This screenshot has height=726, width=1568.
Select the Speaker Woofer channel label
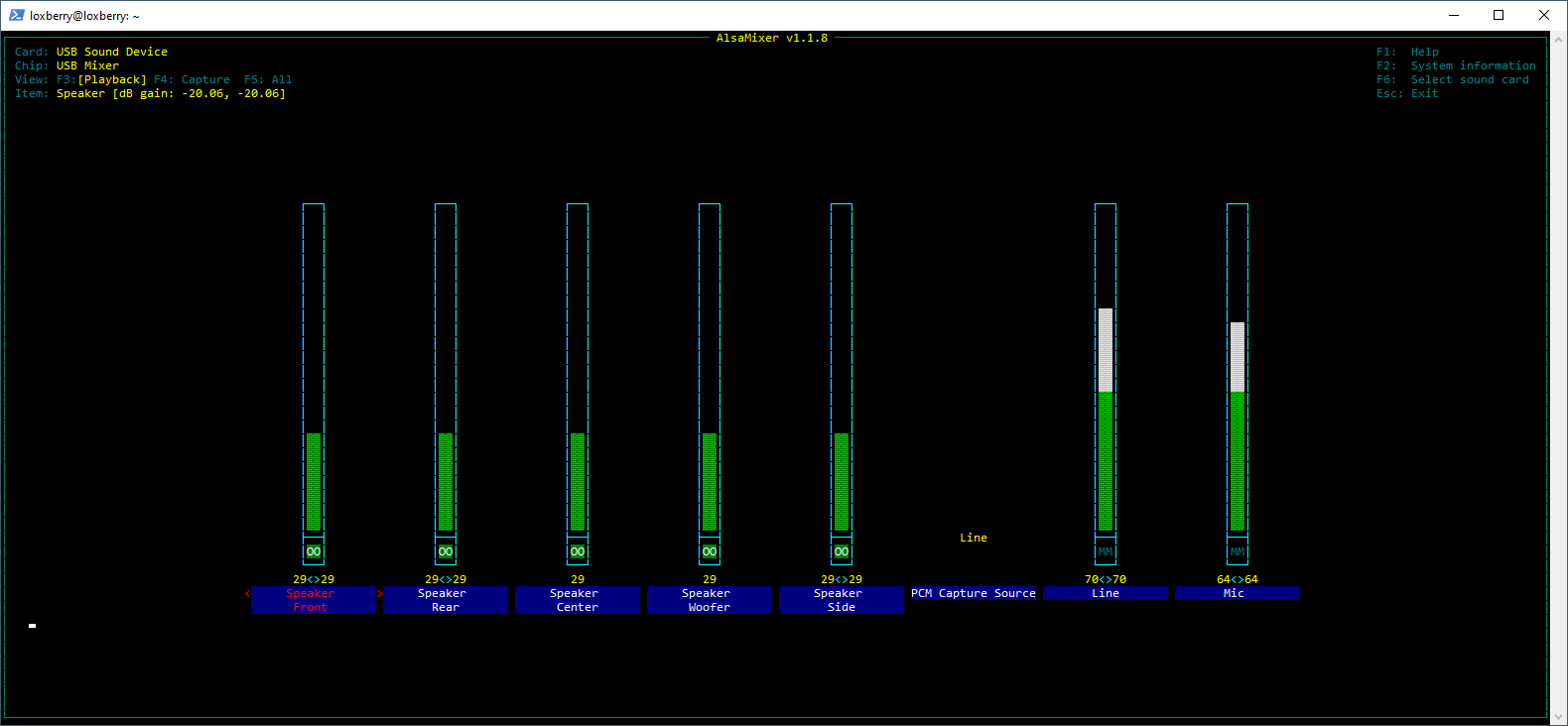point(710,600)
